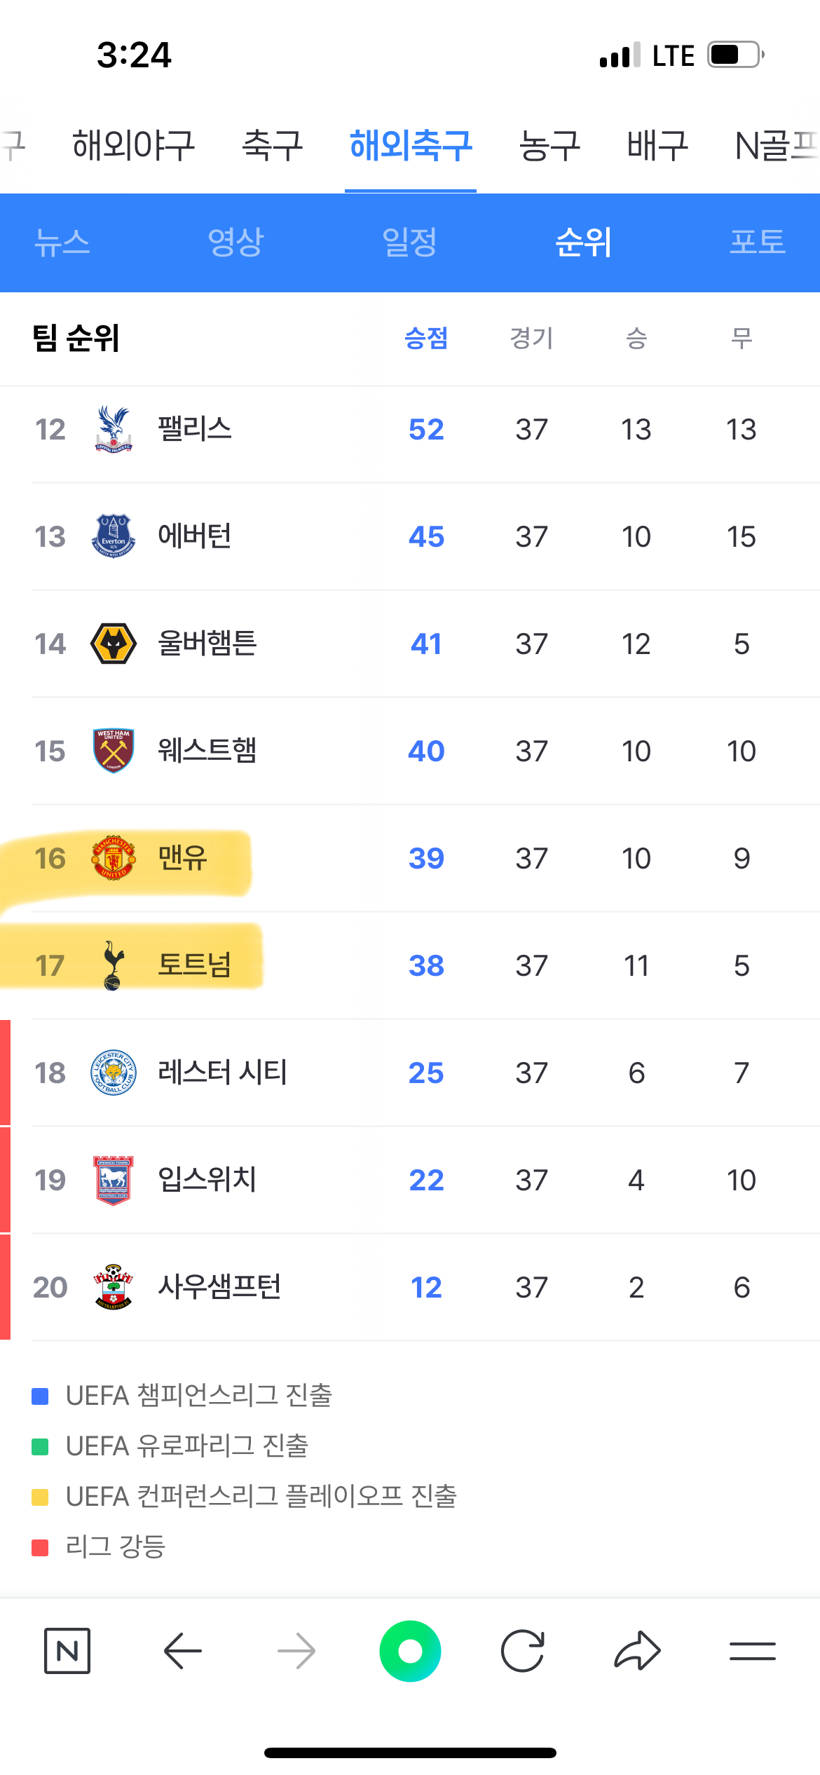Switch to the 일정 tab
This screenshot has height=1775, width=820.
tap(409, 242)
